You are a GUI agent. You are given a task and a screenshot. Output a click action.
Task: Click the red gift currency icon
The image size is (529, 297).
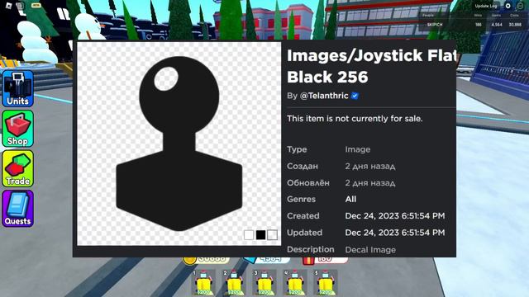[308, 261]
